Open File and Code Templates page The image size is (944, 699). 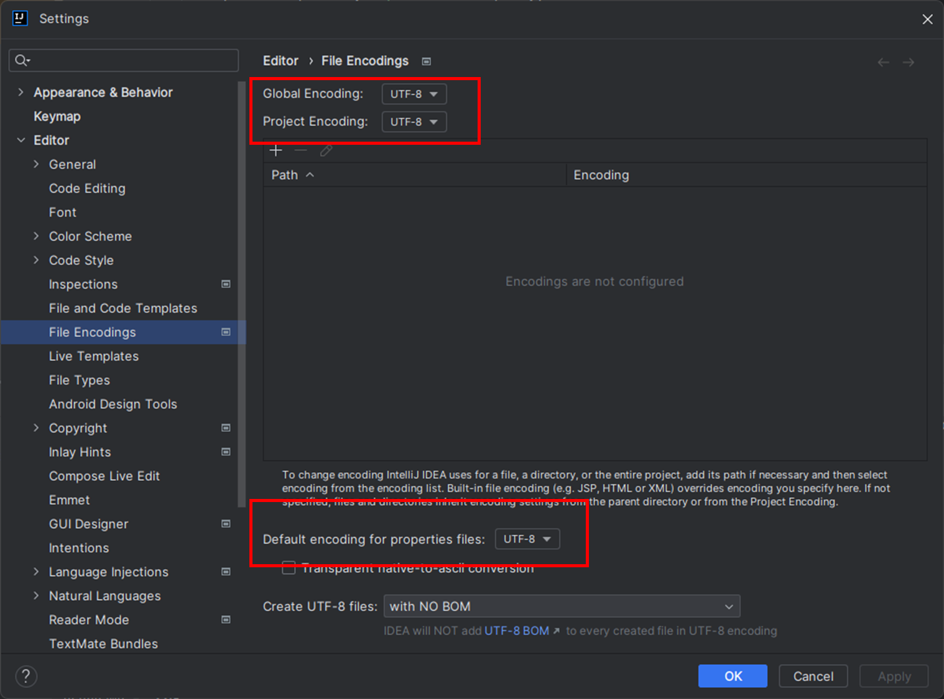click(x=123, y=308)
